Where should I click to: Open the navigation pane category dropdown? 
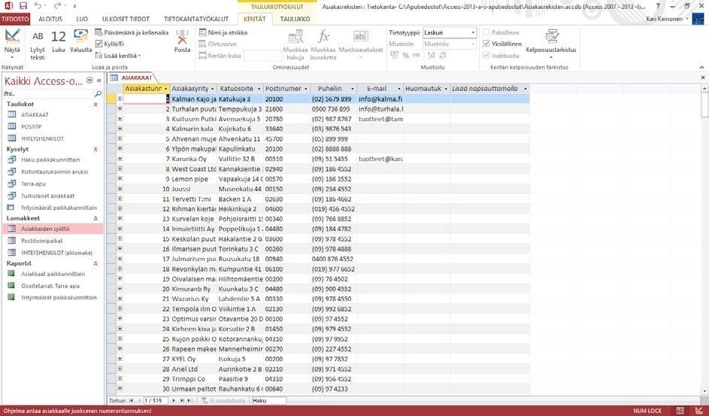click(89, 80)
